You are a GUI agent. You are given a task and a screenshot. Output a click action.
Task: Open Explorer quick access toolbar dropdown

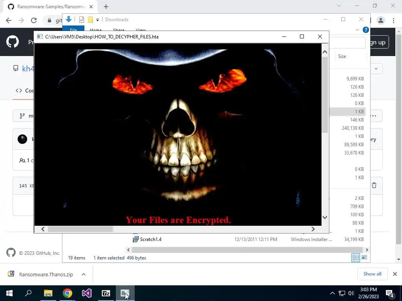click(x=97, y=20)
